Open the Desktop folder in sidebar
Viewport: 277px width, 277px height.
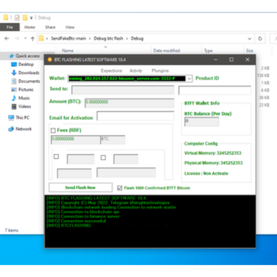23,64
